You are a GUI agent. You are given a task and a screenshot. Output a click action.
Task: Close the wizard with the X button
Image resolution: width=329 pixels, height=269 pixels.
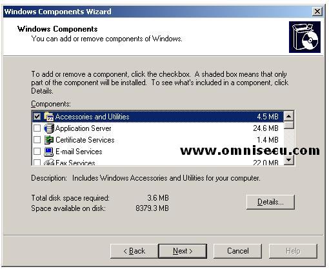click(317, 12)
